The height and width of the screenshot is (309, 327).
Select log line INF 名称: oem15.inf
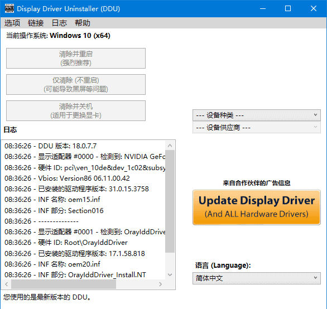[52, 200]
